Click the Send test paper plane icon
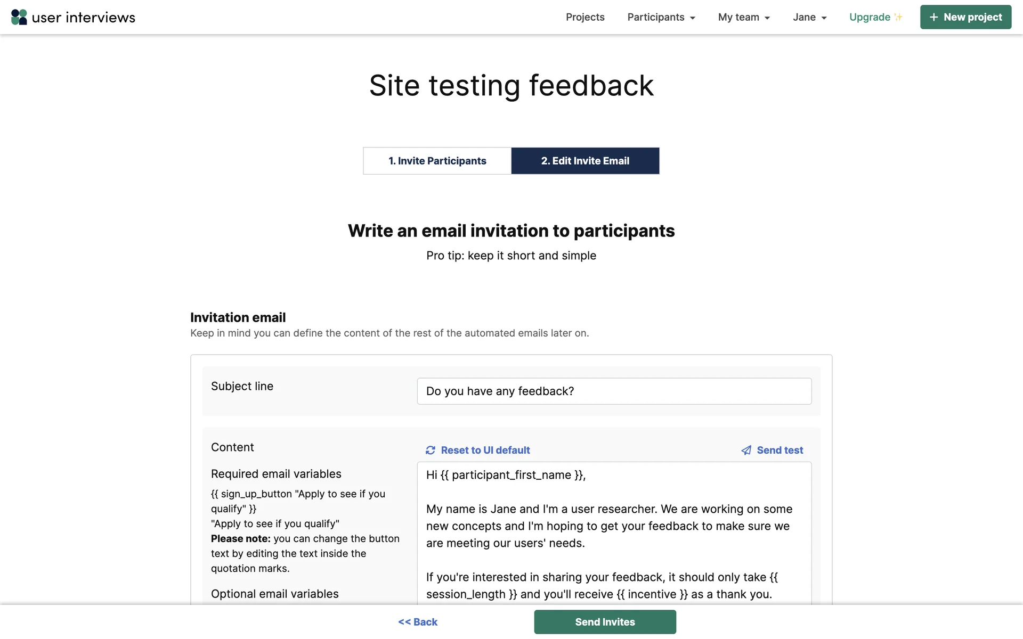Image resolution: width=1023 pixels, height=639 pixels. tap(746, 450)
